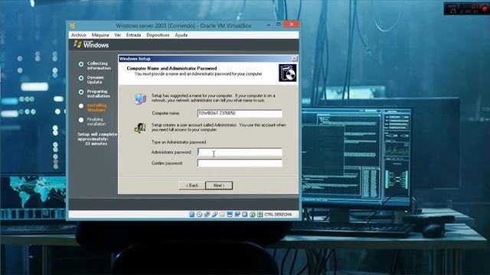Image resolution: width=490 pixels, height=275 pixels.
Task: Click the optical disk icon in VirtualBox status bar
Action: point(199,215)
